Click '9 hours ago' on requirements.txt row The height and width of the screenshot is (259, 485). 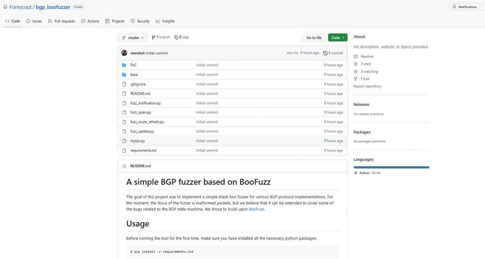click(333, 151)
